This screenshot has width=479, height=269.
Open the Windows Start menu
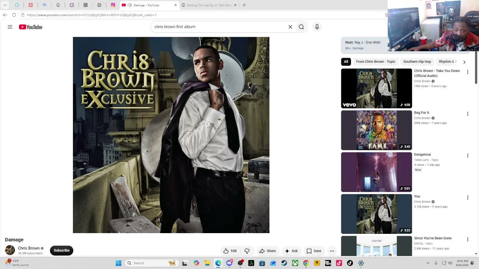118,263
